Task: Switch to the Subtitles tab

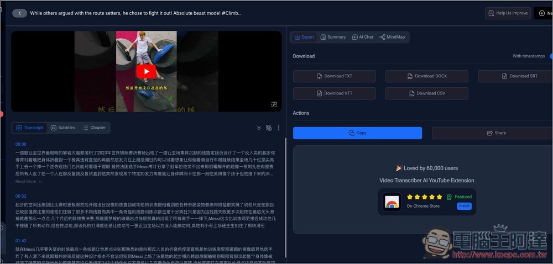Action: 63,128
